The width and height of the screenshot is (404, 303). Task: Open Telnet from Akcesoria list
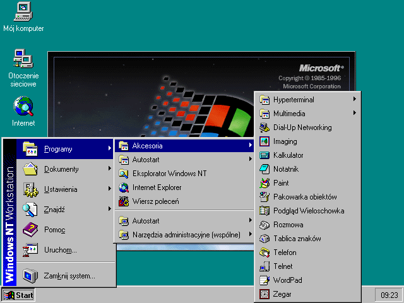283,266
